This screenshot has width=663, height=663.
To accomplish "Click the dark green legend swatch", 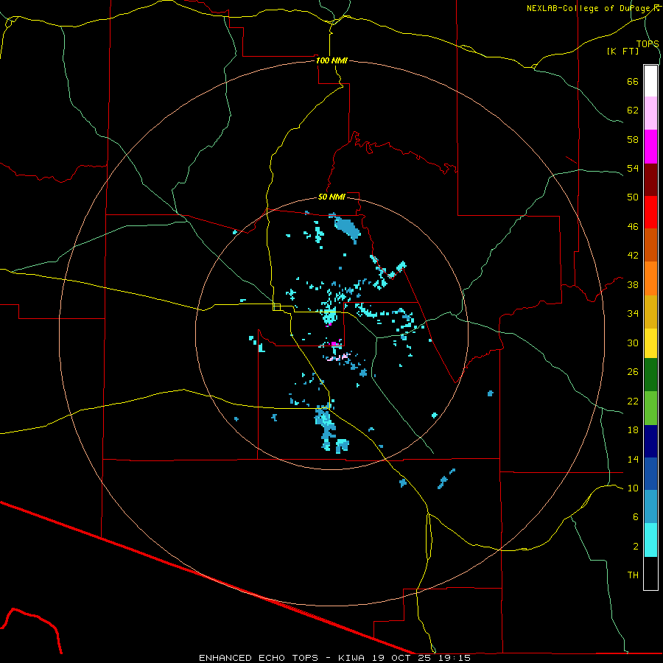I will [x=650, y=375].
